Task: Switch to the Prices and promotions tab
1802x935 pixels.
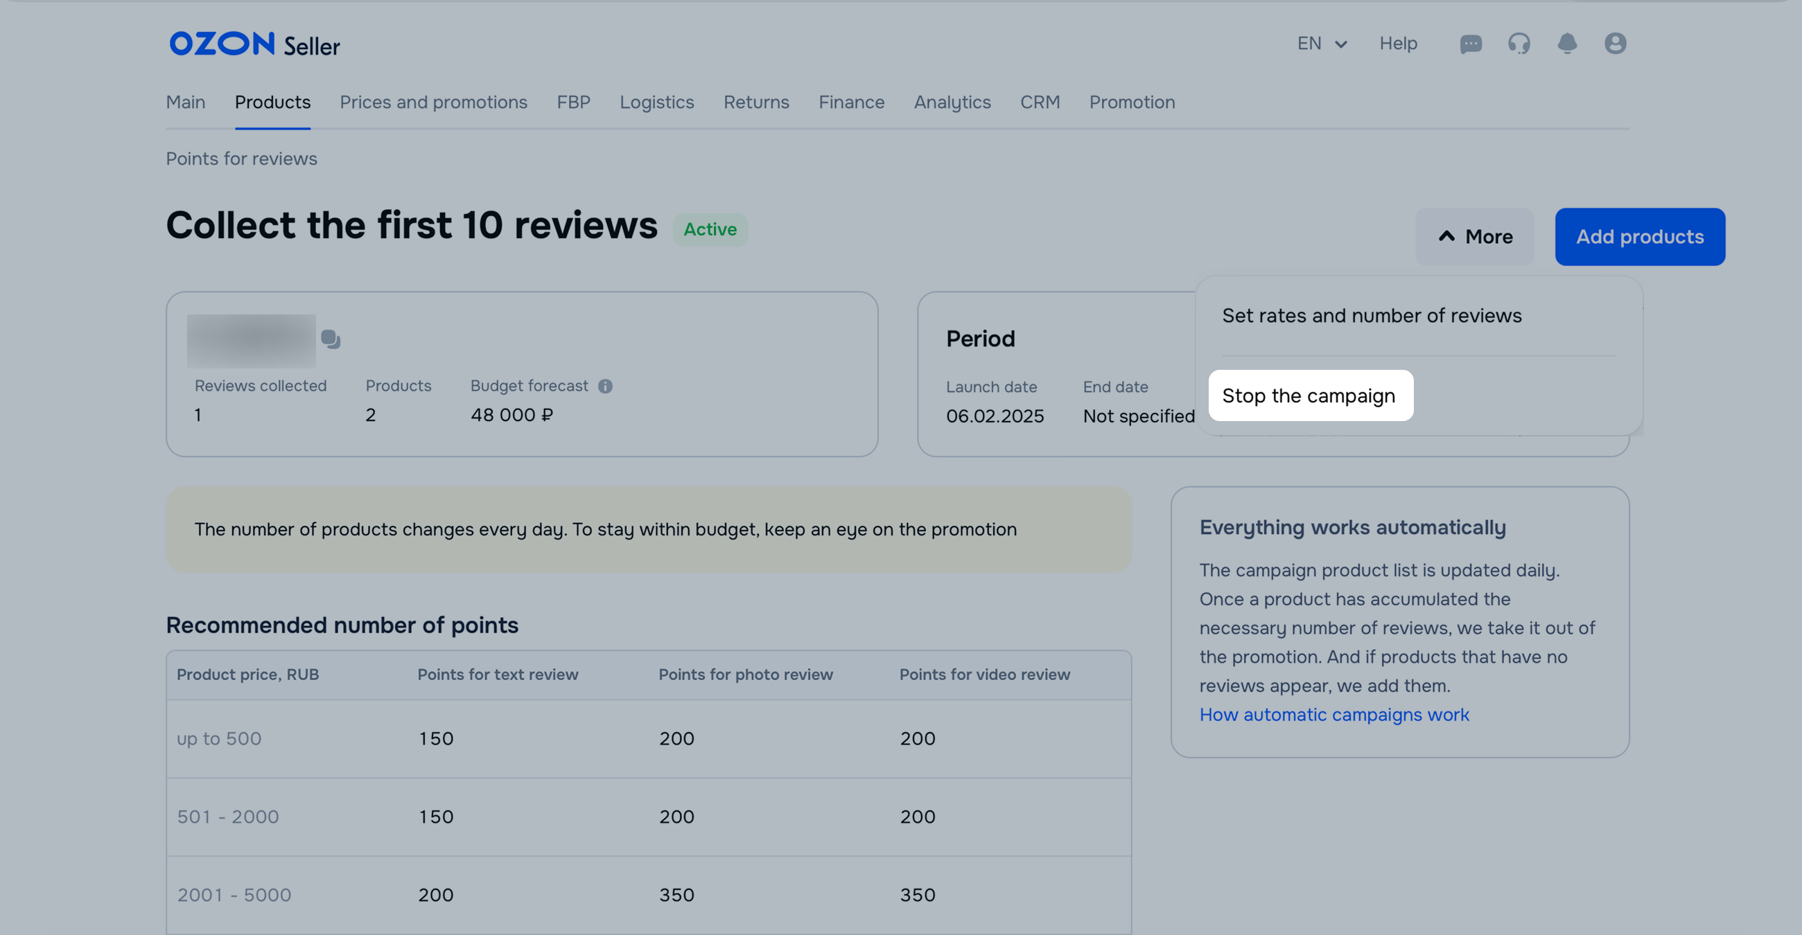Action: [x=433, y=103]
